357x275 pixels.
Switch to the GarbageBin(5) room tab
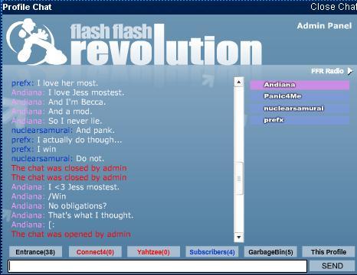point(270,252)
